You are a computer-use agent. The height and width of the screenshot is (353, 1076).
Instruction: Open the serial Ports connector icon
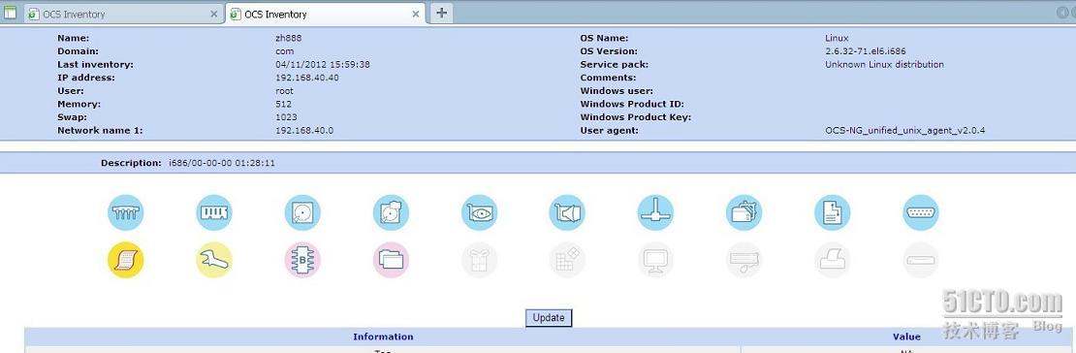[921, 213]
